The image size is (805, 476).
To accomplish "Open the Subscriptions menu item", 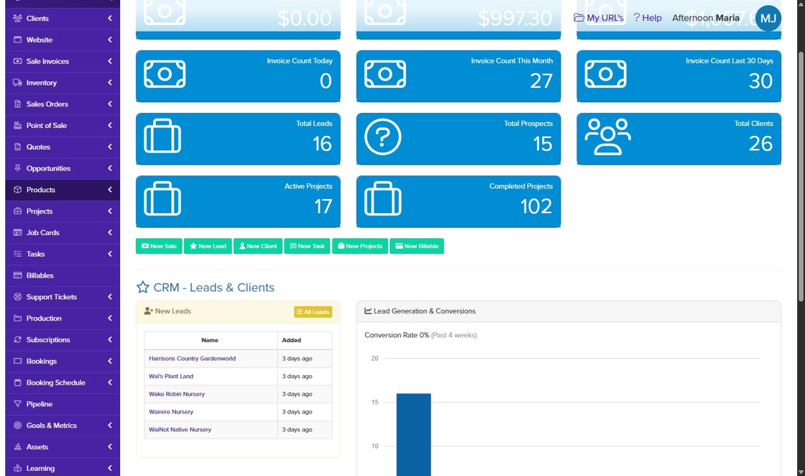I will 63,340.
